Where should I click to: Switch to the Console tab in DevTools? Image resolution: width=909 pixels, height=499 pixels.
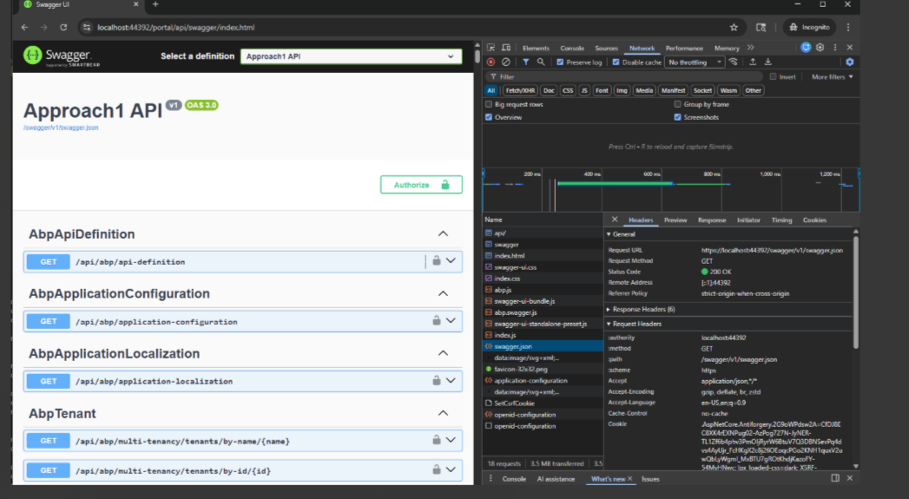click(x=571, y=48)
